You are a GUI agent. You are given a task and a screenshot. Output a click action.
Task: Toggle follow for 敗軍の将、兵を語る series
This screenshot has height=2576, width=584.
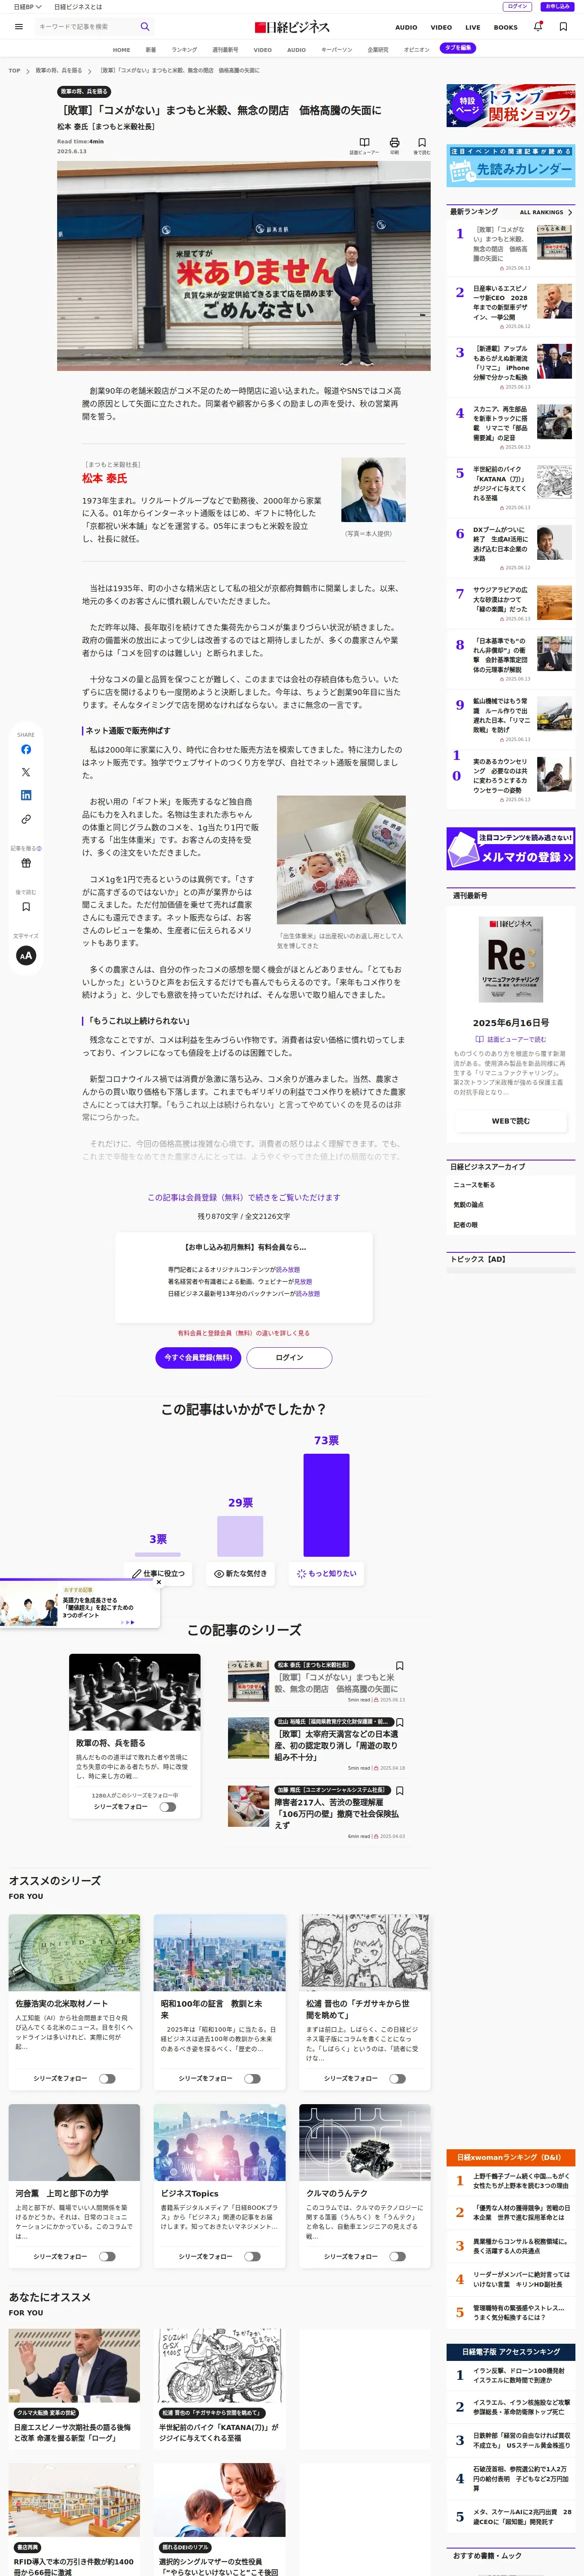(167, 1807)
